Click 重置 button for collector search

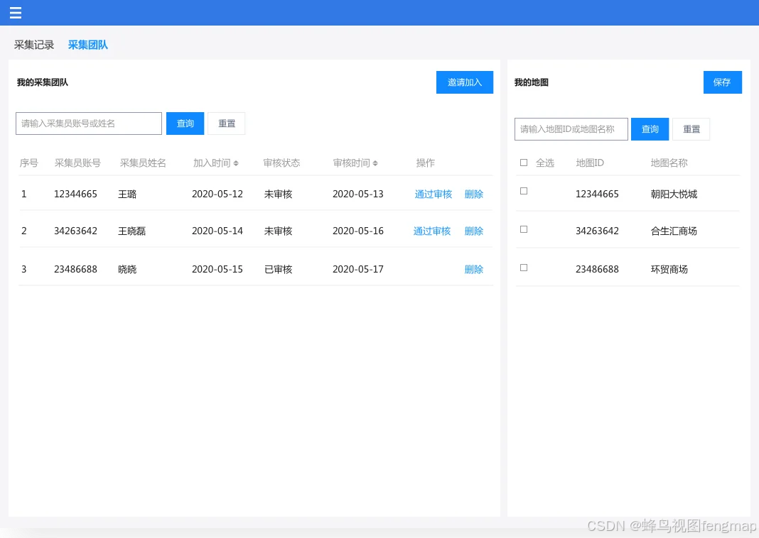227,123
